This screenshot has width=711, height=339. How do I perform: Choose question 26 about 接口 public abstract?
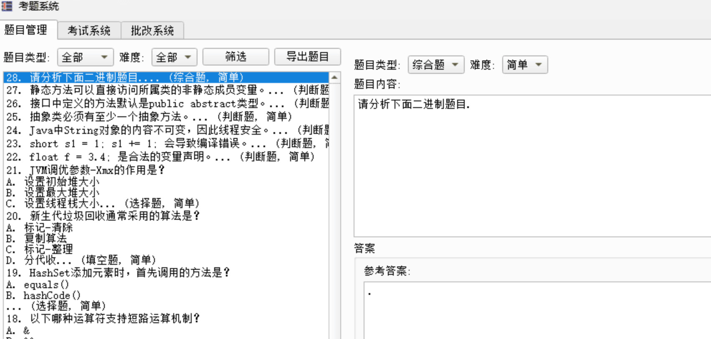(146, 103)
